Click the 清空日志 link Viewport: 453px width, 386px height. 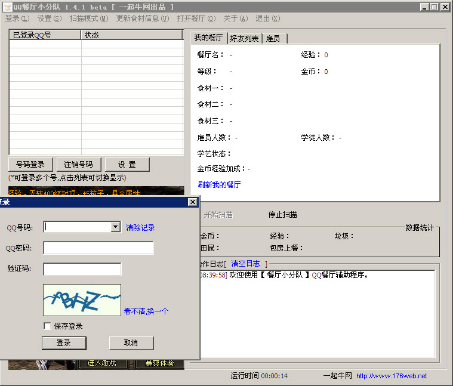(x=245, y=263)
